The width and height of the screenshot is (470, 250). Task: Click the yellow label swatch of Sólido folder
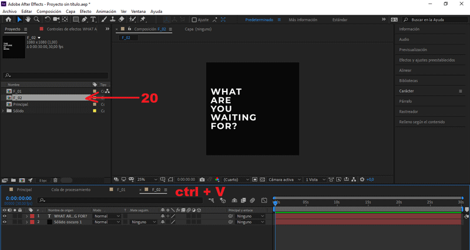(95, 111)
